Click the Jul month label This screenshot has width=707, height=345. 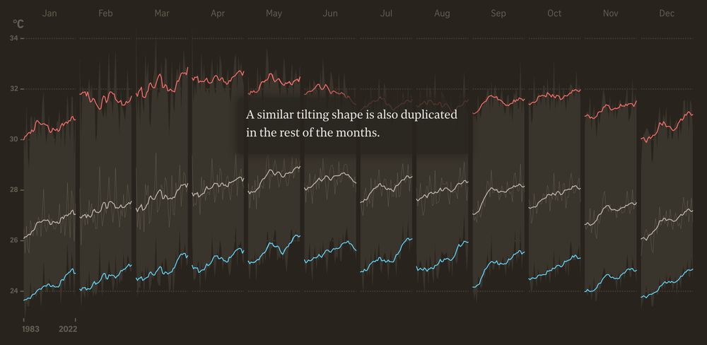pyautogui.click(x=386, y=13)
